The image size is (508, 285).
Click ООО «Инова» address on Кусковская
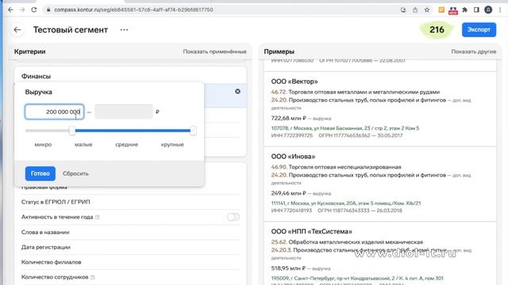point(346,203)
